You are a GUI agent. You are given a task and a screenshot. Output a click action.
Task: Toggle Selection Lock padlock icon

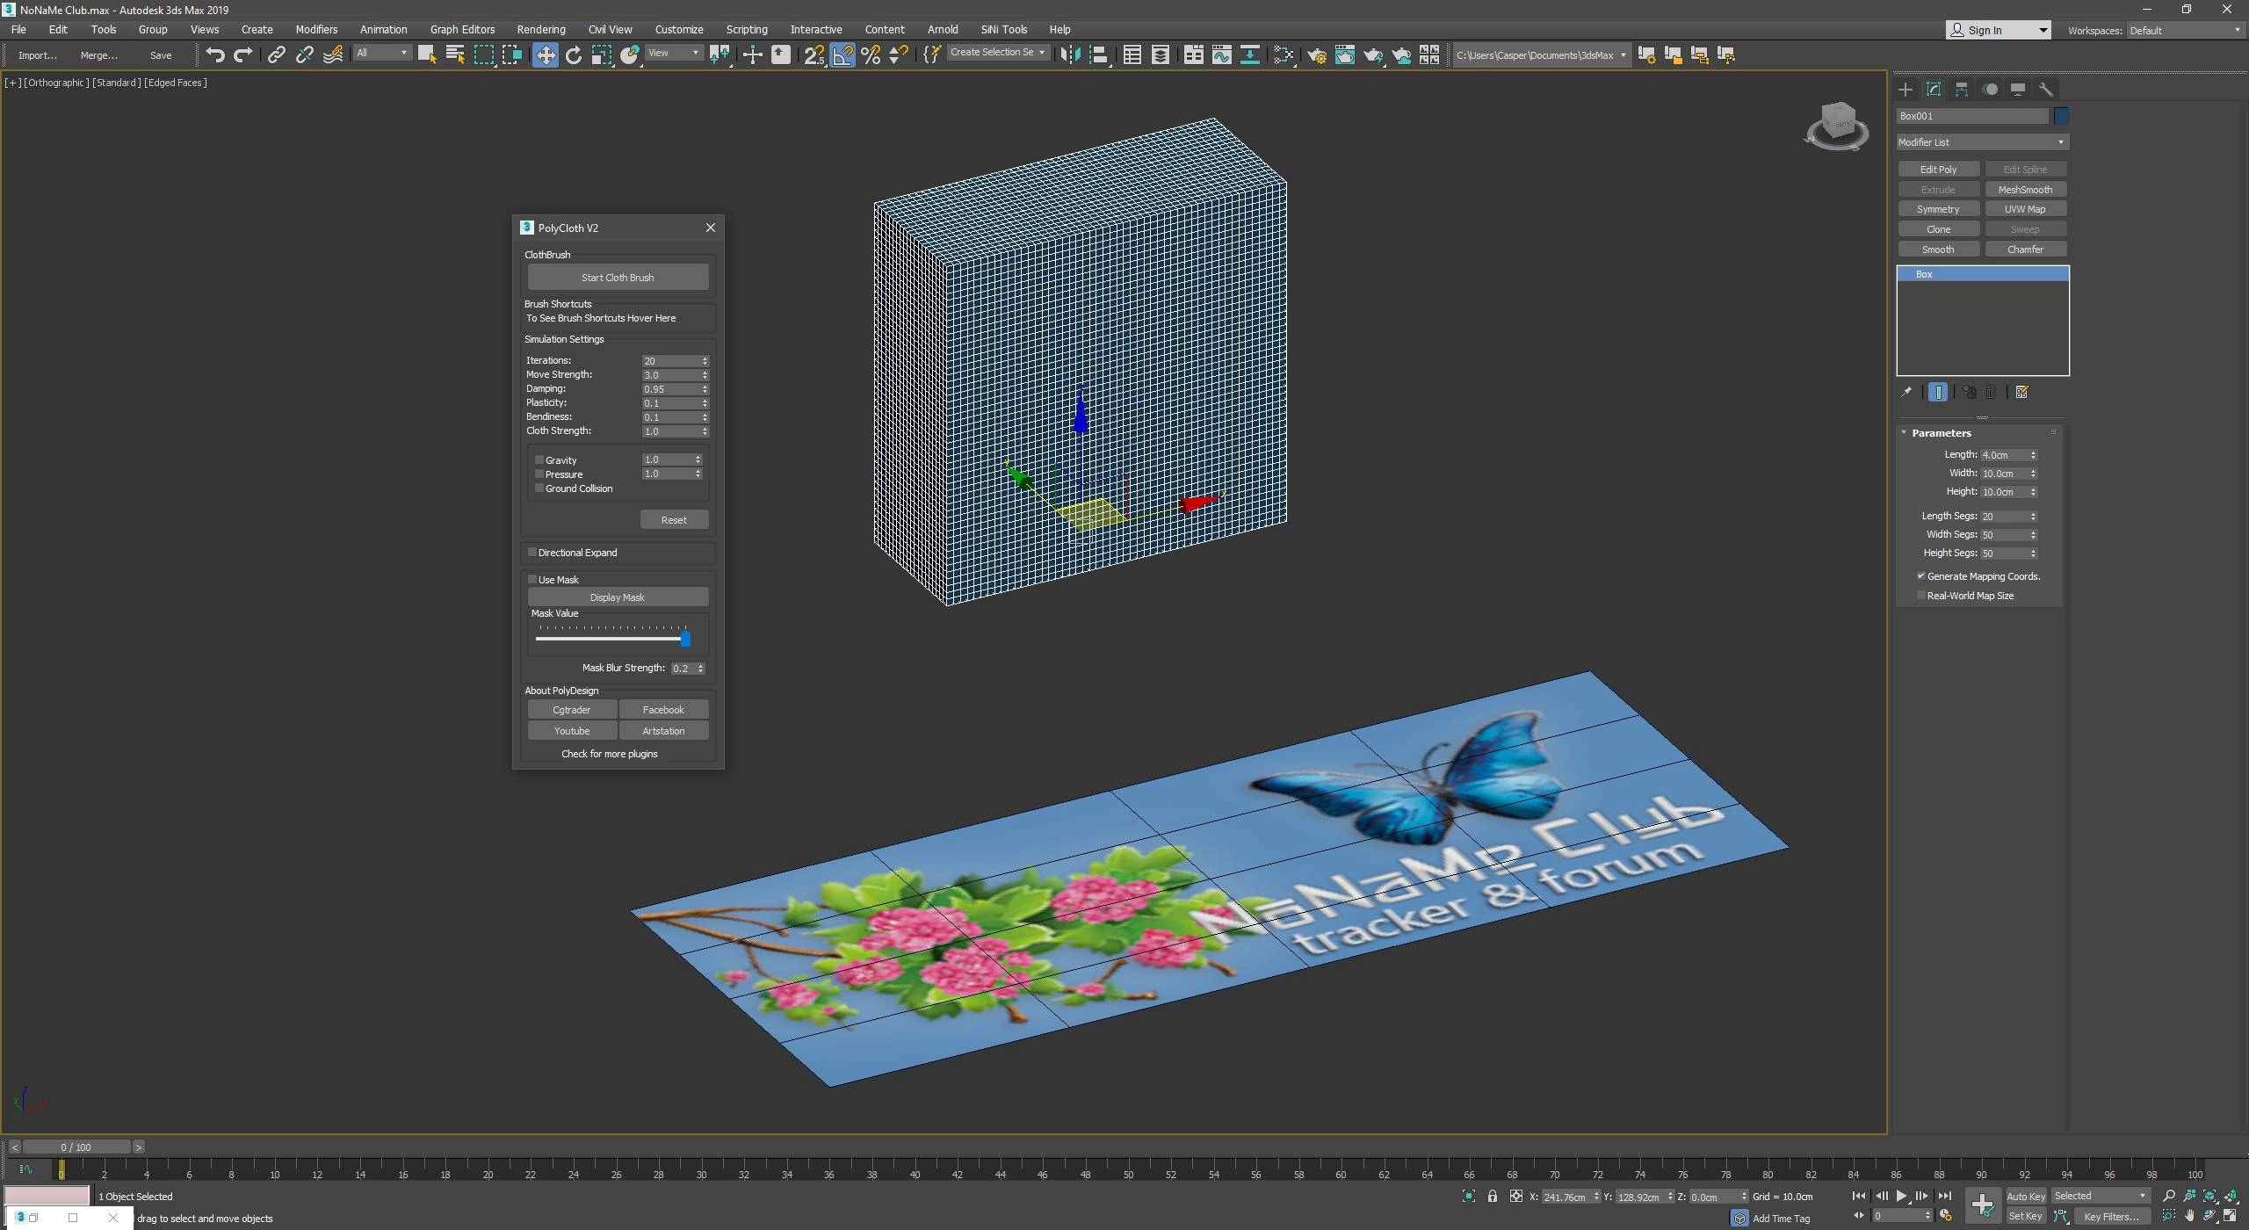tap(1493, 1196)
